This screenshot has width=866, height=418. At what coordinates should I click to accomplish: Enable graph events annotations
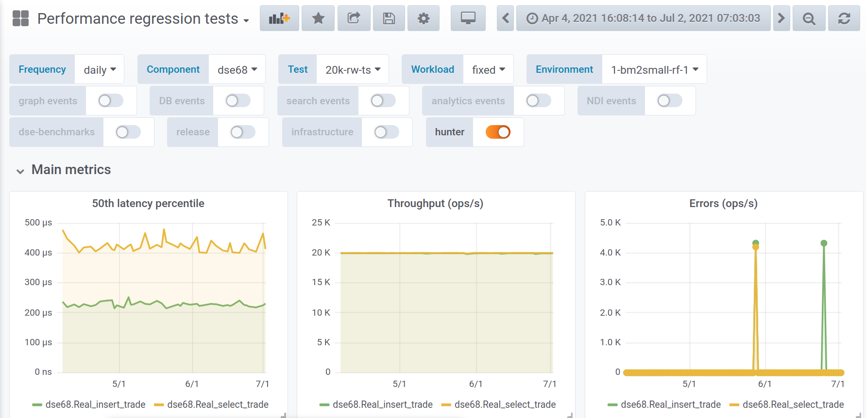pos(111,100)
